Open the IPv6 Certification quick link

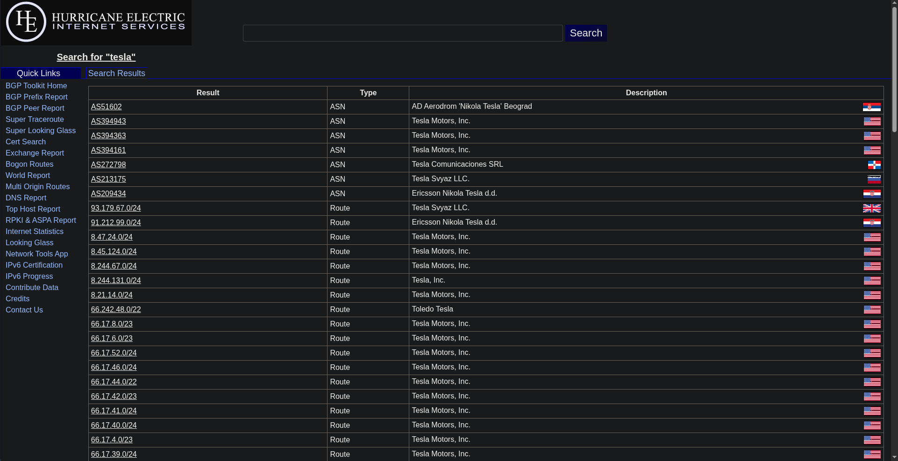pyautogui.click(x=34, y=265)
